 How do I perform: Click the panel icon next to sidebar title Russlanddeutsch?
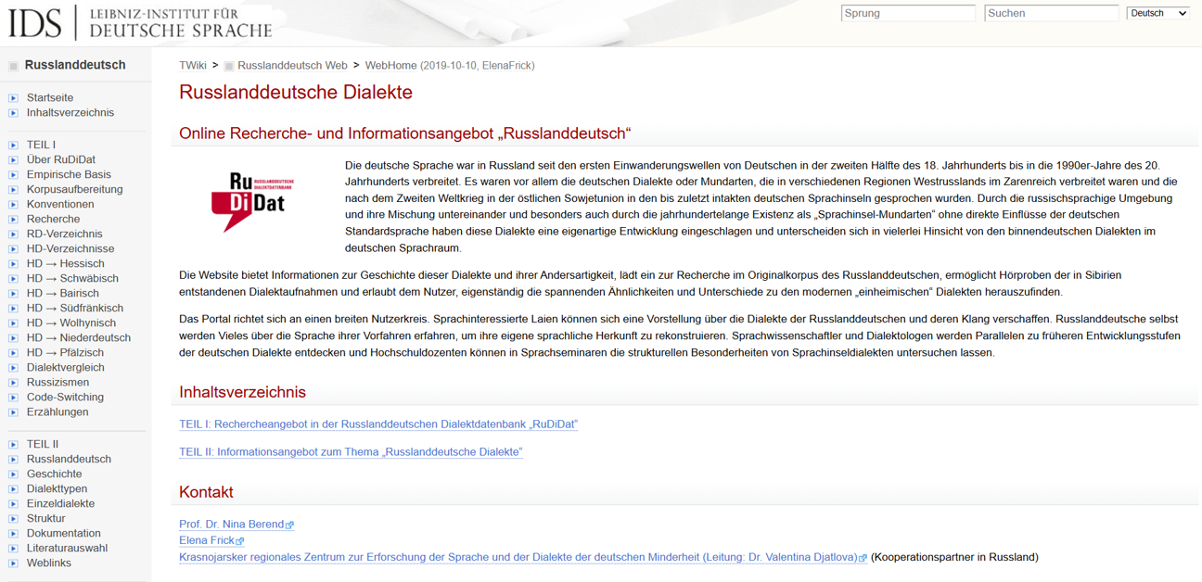click(12, 64)
